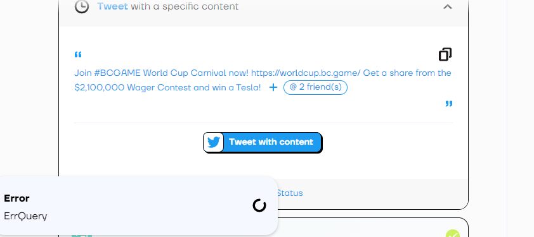Viewport: 534px width, 237px height.
Task: Click the spinner icon in Error toast
Action: [259, 205]
